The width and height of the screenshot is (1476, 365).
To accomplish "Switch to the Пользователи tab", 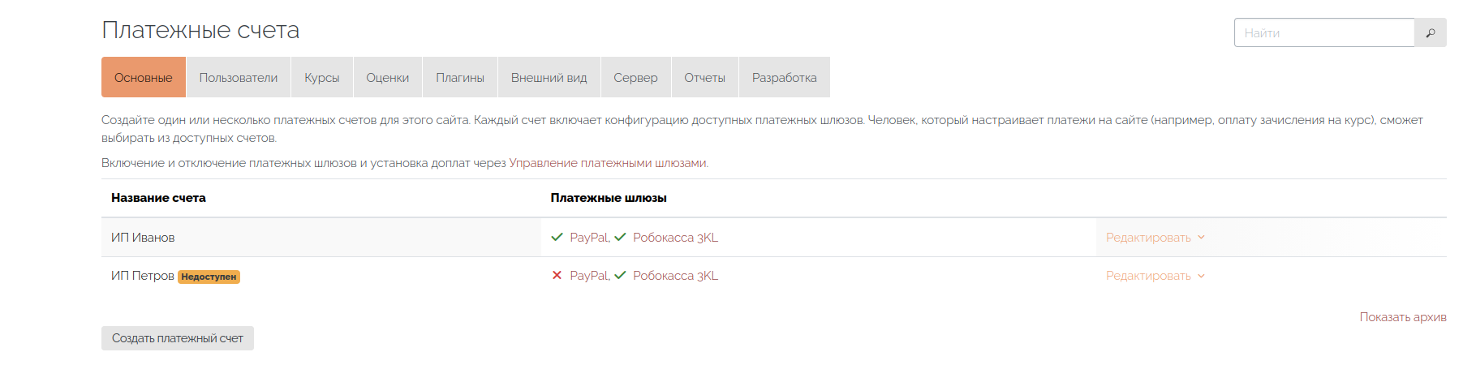I will [239, 78].
